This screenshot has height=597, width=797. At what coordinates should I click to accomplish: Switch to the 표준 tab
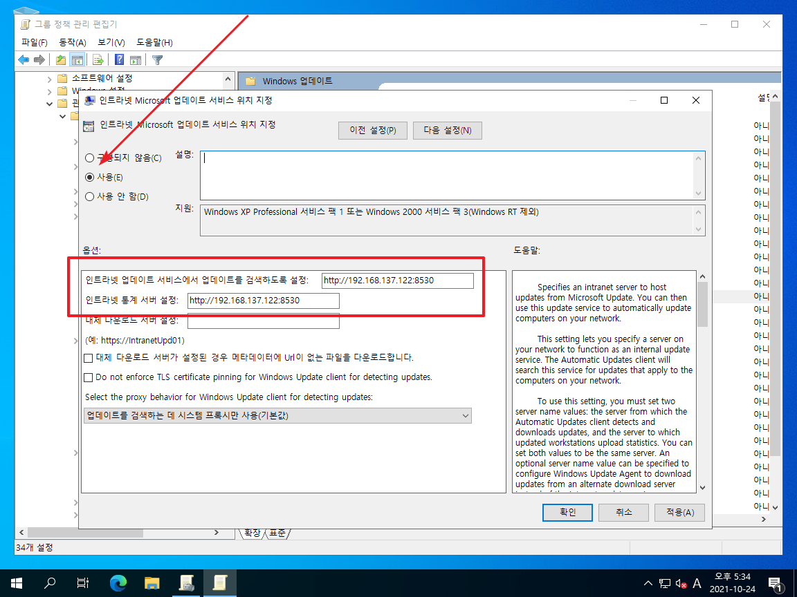[277, 533]
